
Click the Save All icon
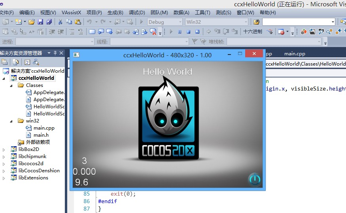(x=49, y=22)
